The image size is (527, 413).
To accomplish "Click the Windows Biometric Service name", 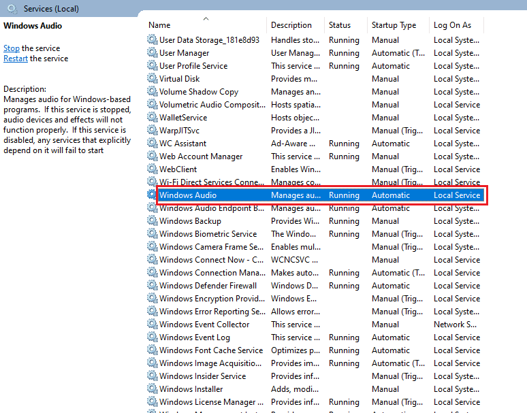I will tap(208, 234).
